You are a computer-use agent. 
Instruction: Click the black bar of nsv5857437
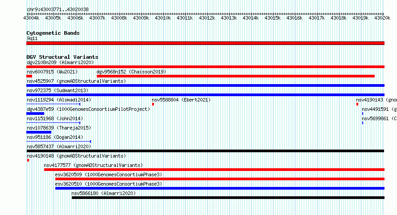[205, 151]
